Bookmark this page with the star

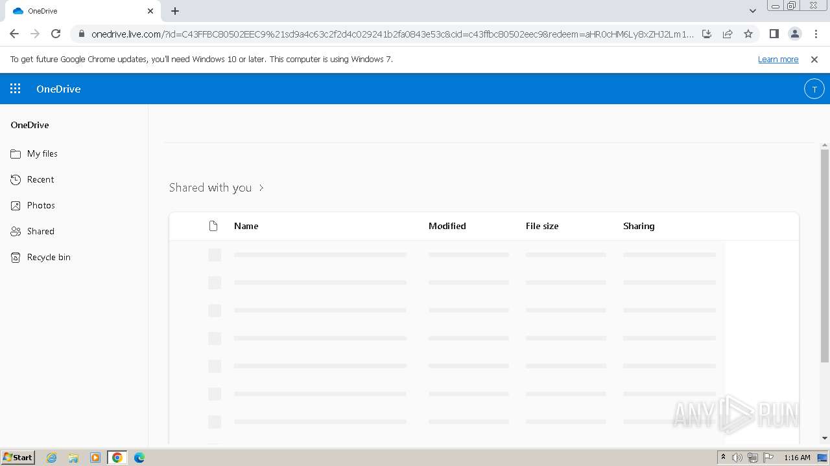click(748, 34)
